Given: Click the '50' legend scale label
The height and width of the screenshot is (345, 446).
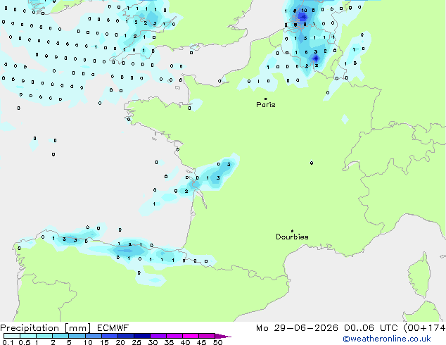Looking at the screenshot, I should [x=218, y=342].
